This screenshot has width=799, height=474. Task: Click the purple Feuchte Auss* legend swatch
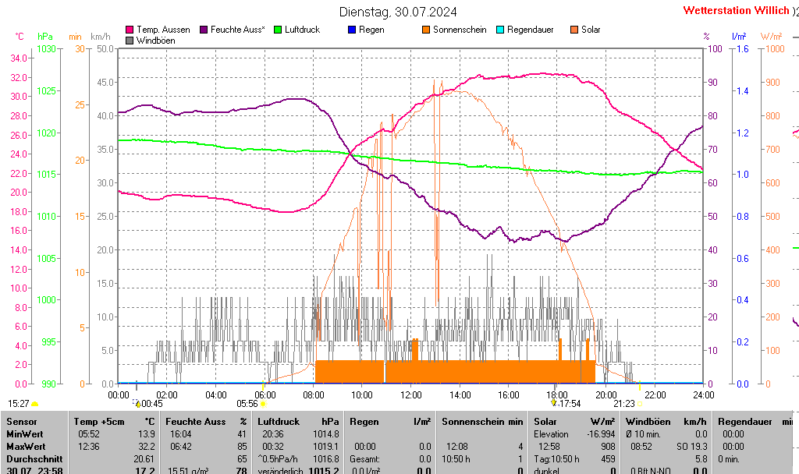(x=204, y=30)
